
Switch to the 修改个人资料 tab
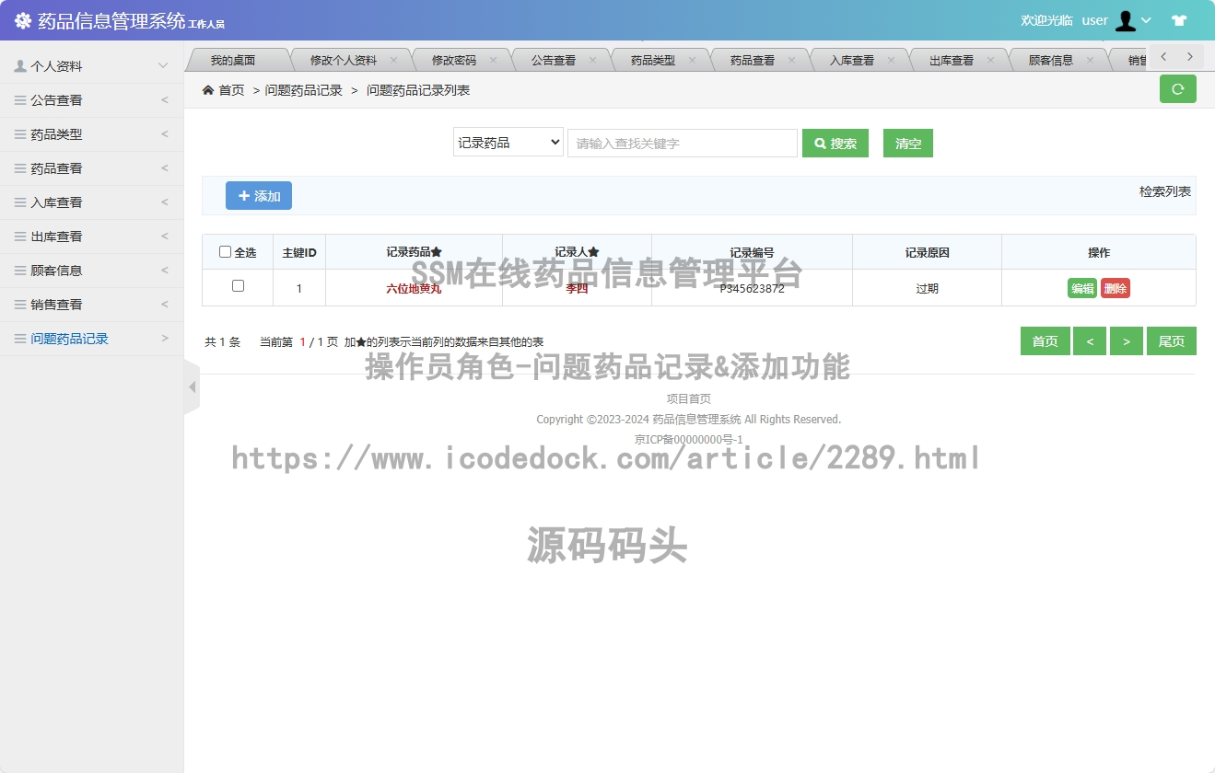[x=344, y=60]
